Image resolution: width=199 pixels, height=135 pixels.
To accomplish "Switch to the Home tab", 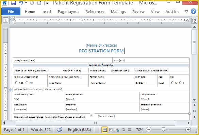I will (x=30, y=12).
